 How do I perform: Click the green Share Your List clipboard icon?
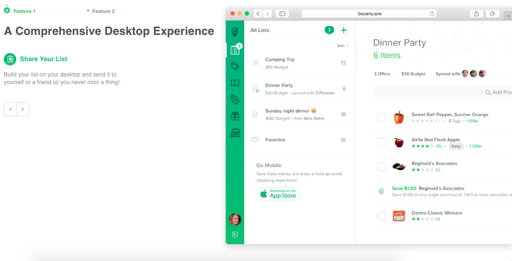pos(10,59)
